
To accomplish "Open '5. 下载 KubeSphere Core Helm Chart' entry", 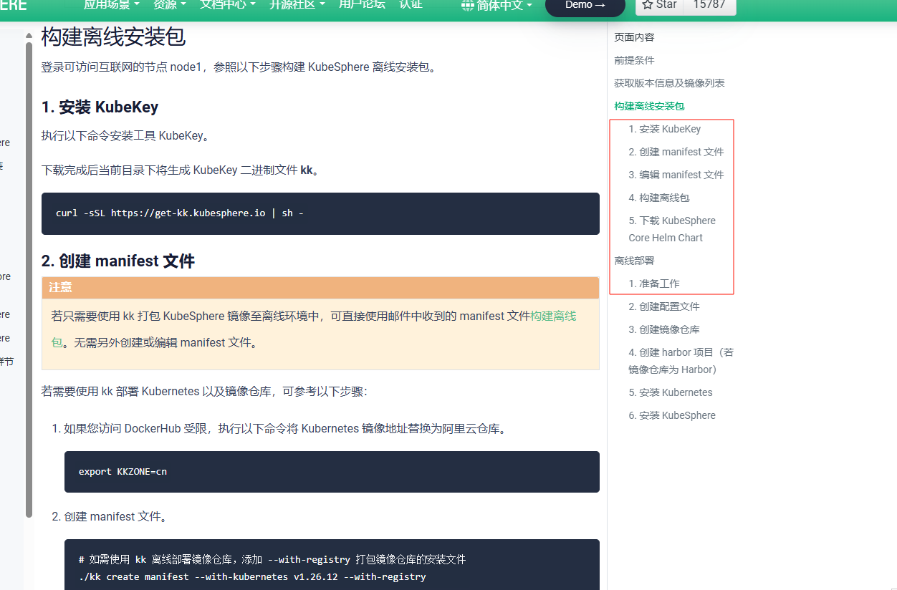I will tap(672, 229).
